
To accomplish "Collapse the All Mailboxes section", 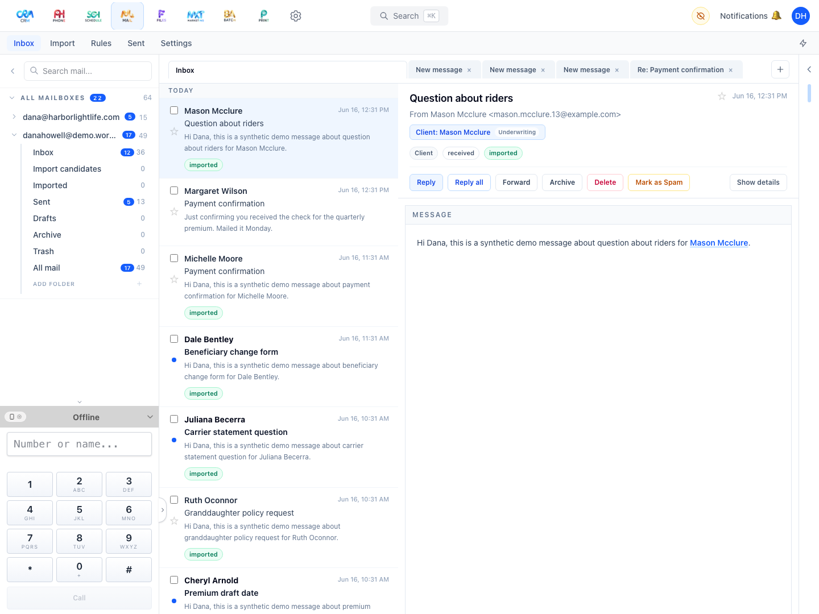I will coord(12,98).
